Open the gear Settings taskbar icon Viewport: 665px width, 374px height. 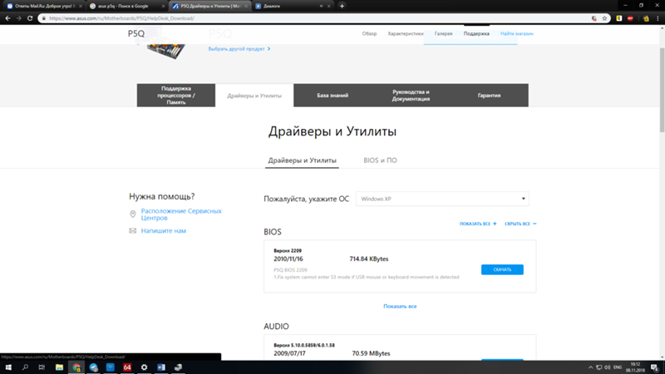(144, 367)
